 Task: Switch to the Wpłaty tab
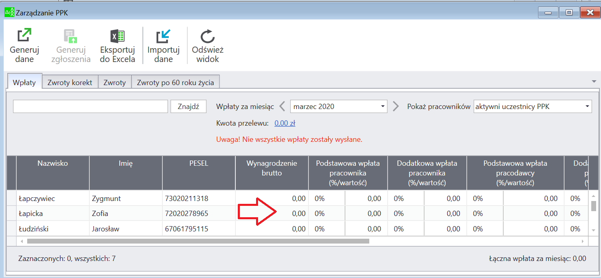tap(24, 83)
